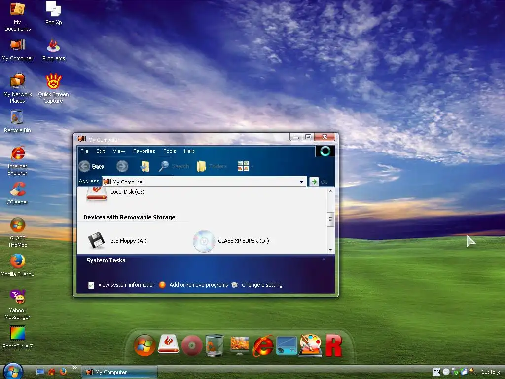
Task: Click the Forward arrow button in toolbar
Action: (122, 166)
